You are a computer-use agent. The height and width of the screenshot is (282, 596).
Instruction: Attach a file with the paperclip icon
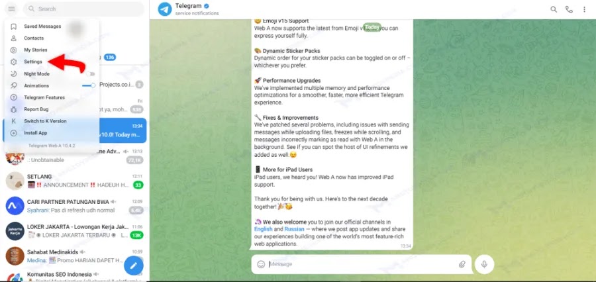[462, 264]
